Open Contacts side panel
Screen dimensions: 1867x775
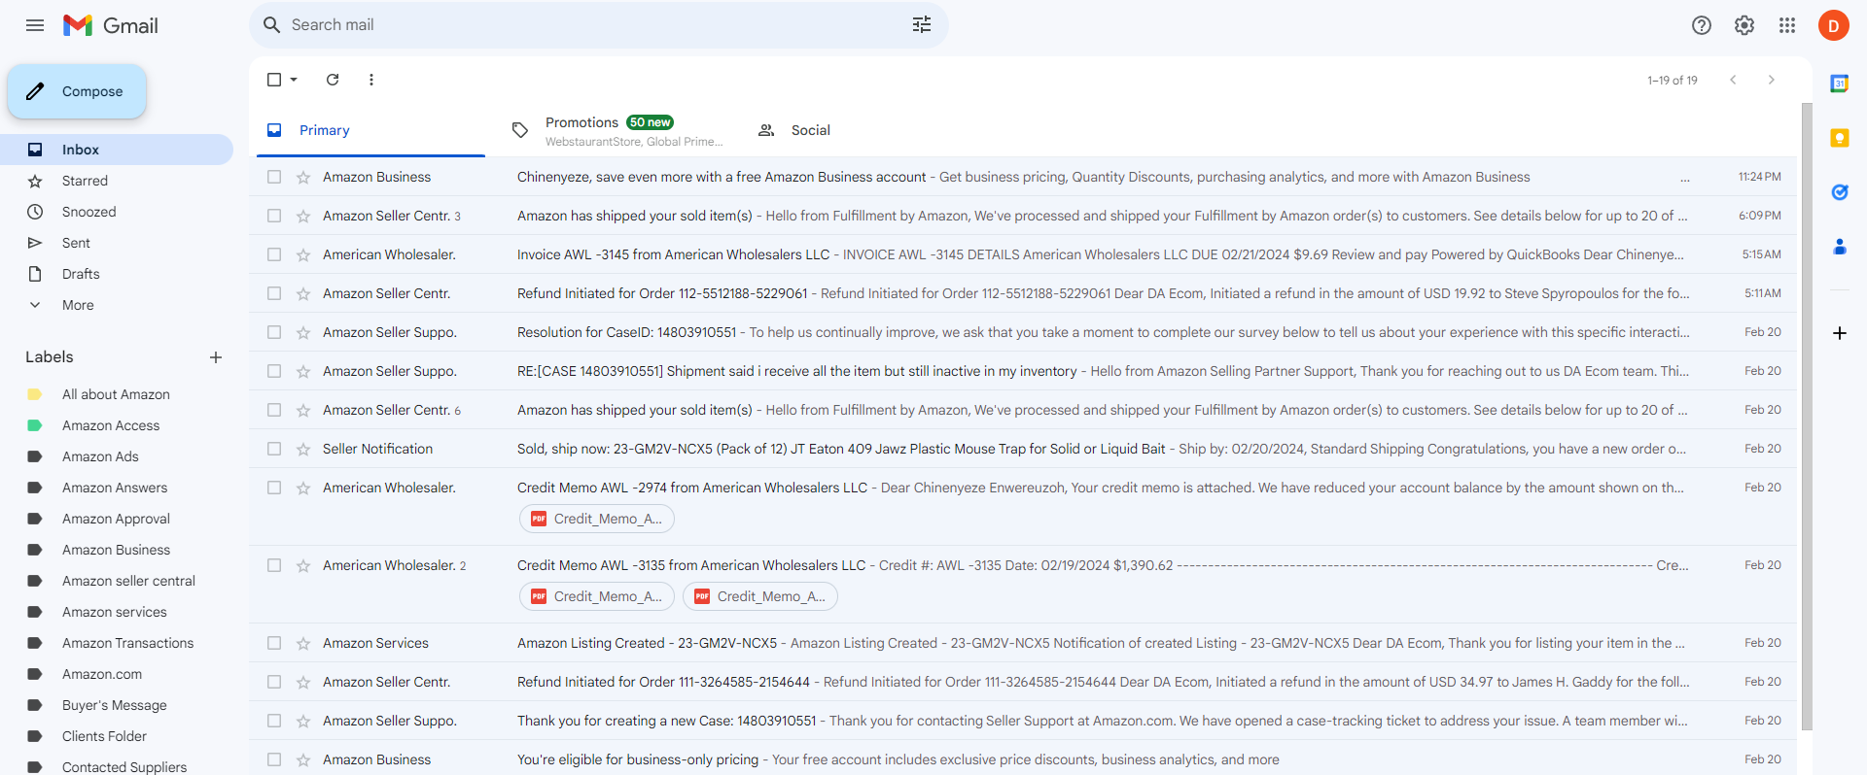click(1840, 247)
